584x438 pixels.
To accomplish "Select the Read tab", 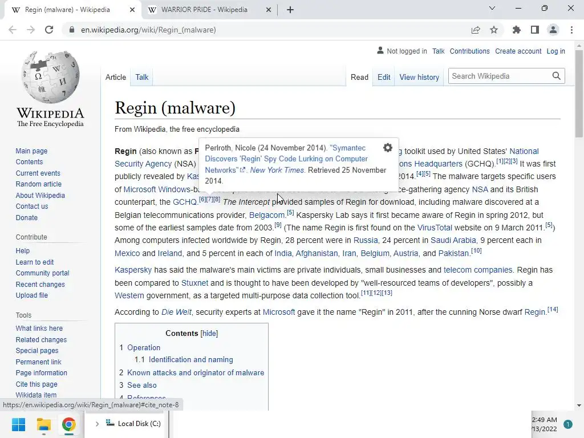I will click(359, 77).
